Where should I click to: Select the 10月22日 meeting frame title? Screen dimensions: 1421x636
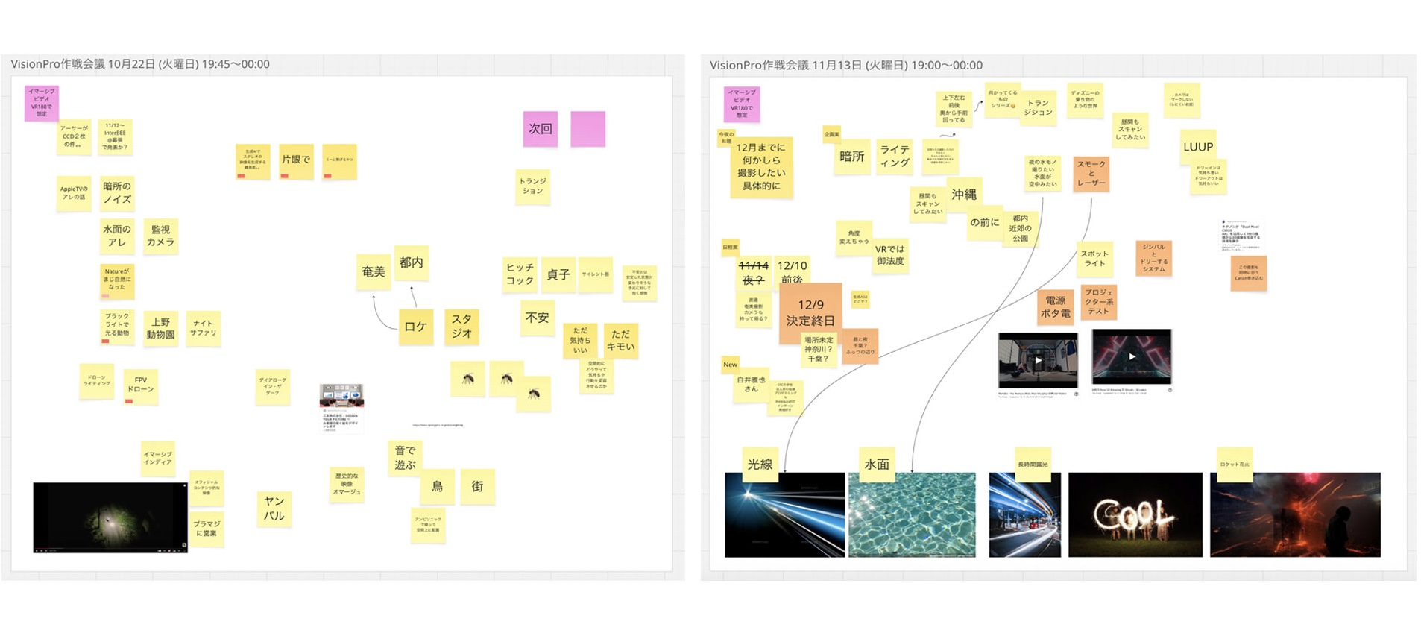140,64
